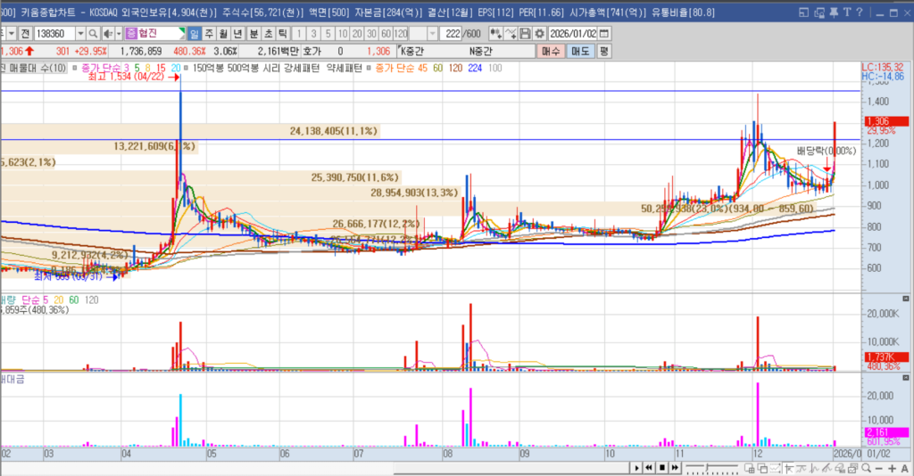
Task: Click the candlestick chart type icon
Action: point(498,33)
